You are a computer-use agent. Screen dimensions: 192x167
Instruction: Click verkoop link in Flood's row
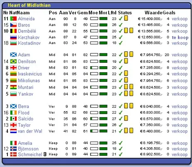pyautogui.click(x=180, y=113)
